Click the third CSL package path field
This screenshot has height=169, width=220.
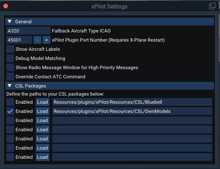(x=132, y=120)
